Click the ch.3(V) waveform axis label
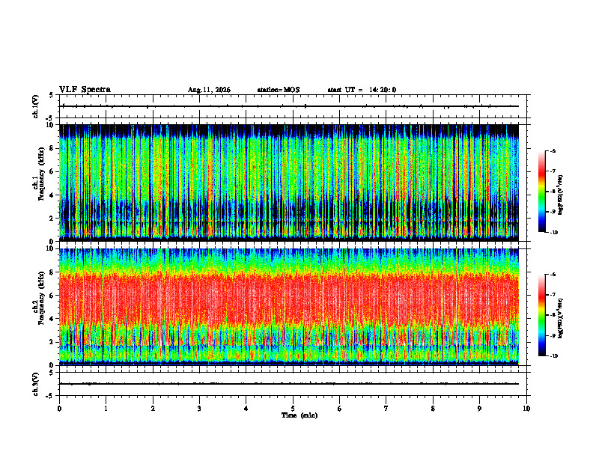 (x=36, y=384)
